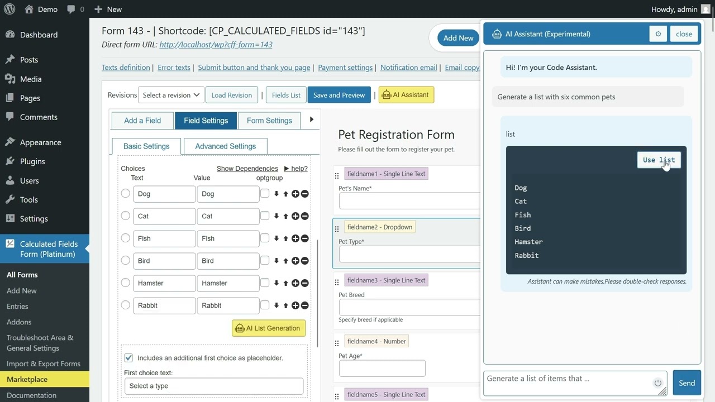Uncheck the additional first choice placeholder option
Image resolution: width=715 pixels, height=402 pixels.
(x=128, y=357)
